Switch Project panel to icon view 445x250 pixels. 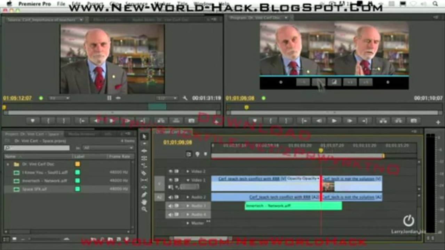[14, 239]
